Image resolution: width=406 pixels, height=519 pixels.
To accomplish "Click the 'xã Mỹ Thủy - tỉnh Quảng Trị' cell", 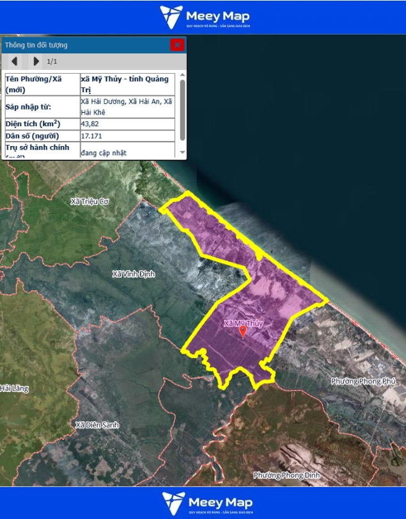I will [x=127, y=84].
